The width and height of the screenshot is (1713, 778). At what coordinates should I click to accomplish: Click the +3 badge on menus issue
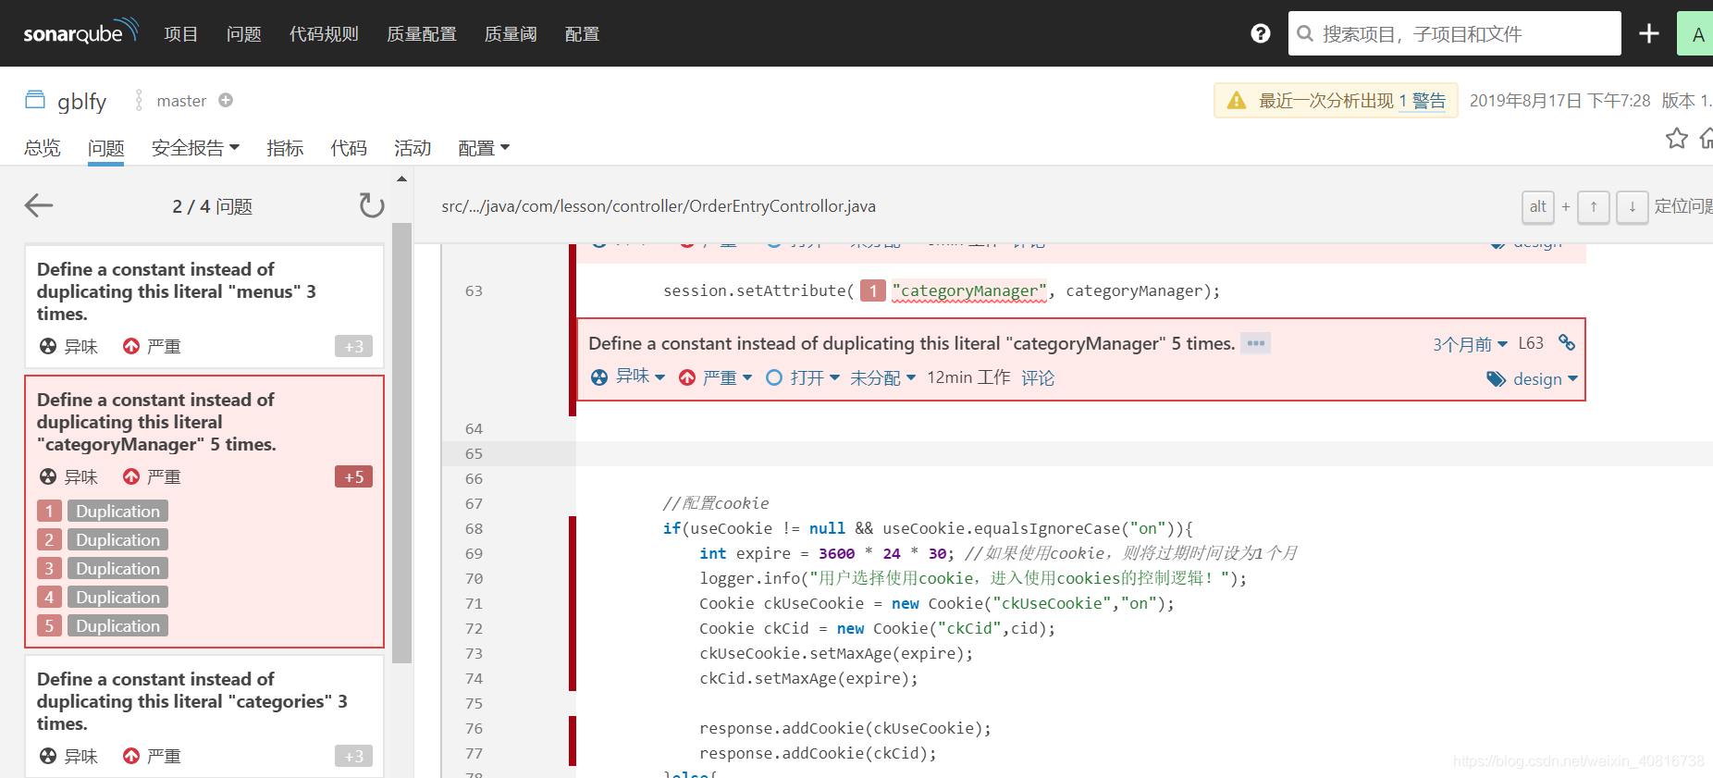tap(353, 346)
